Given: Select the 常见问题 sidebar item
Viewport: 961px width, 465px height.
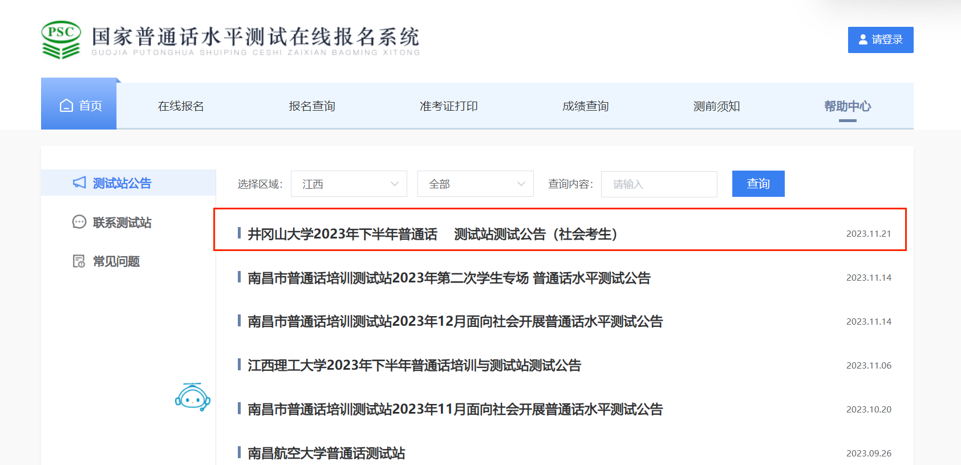Looking at the screenshot, I should 116,261.
